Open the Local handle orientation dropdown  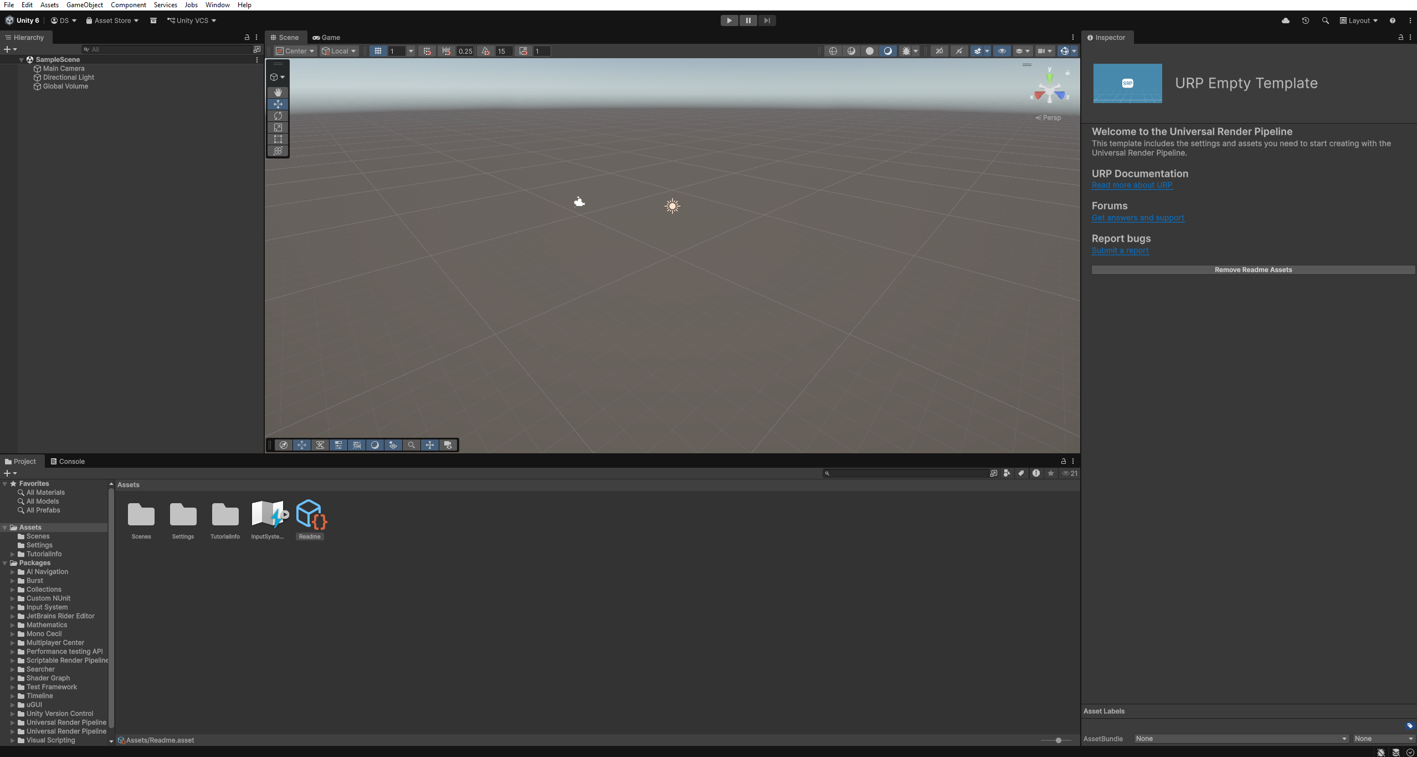339,50
